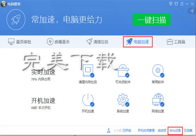Click the 可关闭软件 icon
The height and width of the screenshot is (136, 196).
coord(123,70)
